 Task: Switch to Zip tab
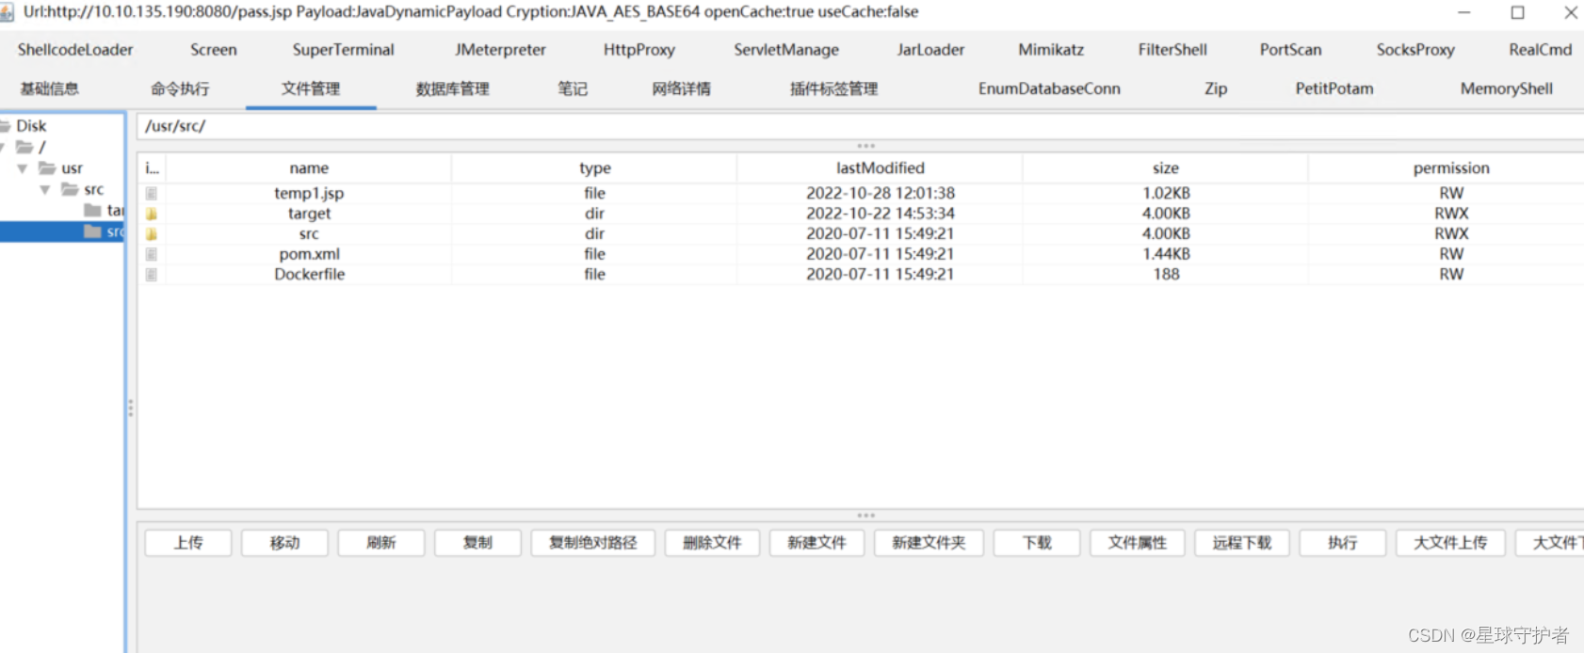tap(1216, 88)
